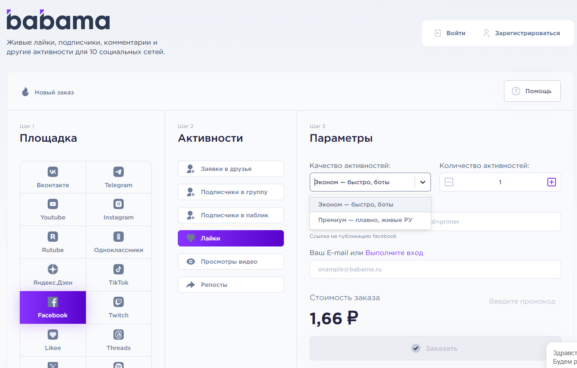The image size is (577, 368).
Task: Select the Подписчики в группу activity
Action: (x=231, y=192)
